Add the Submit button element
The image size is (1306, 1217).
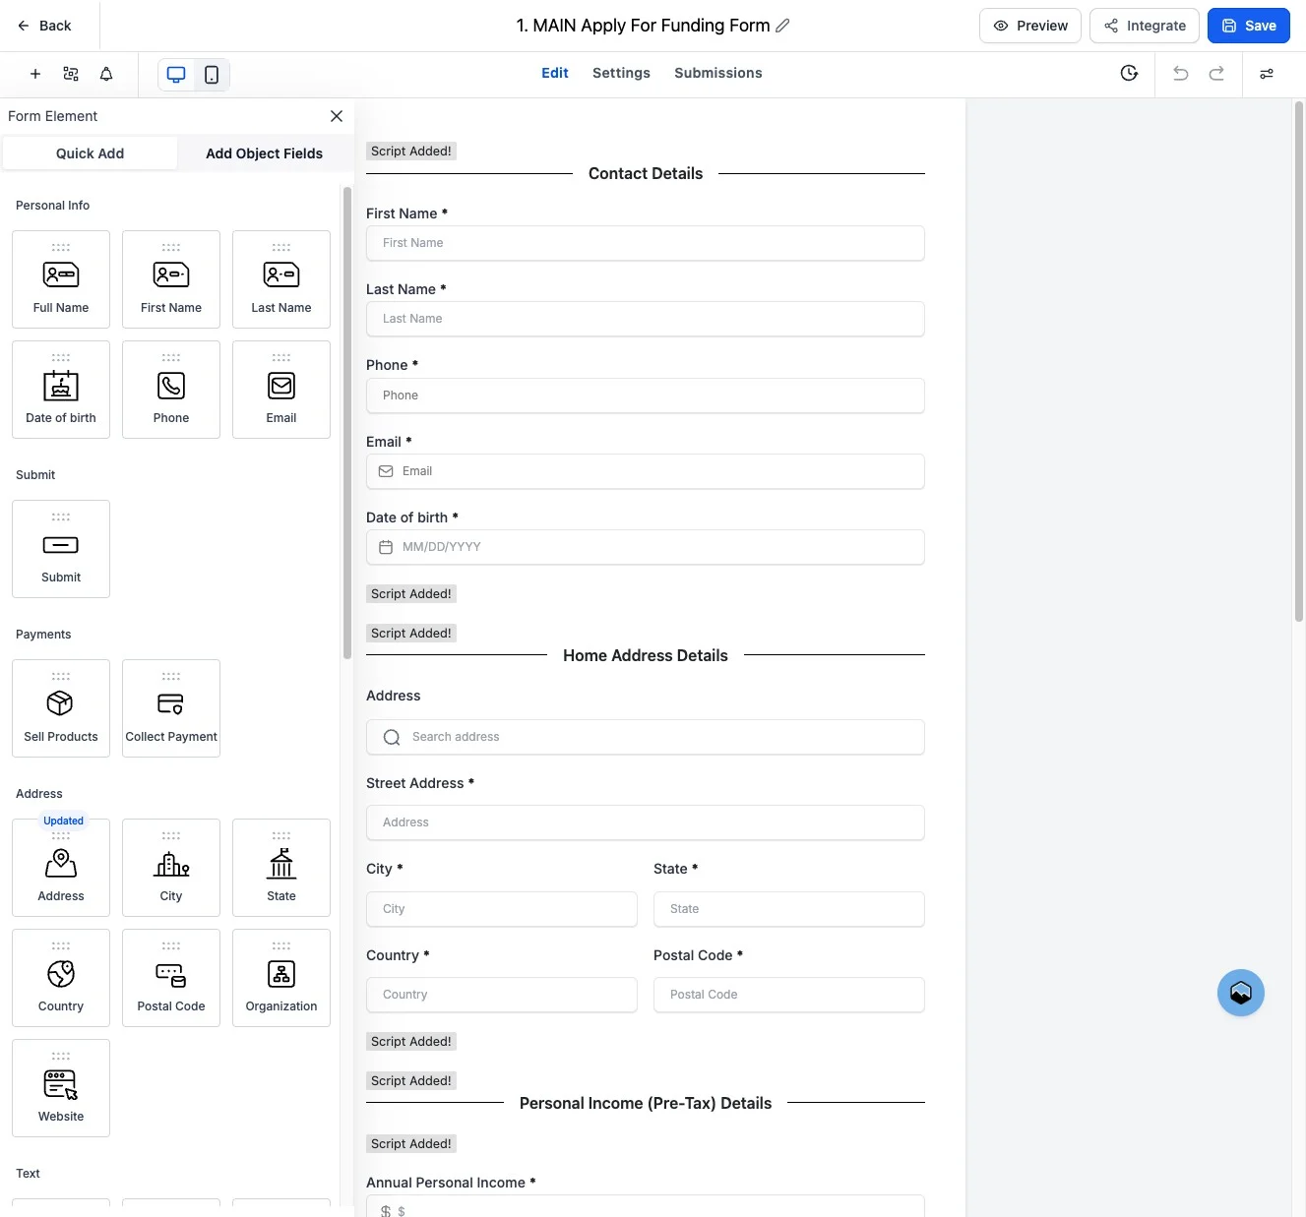point(61,549)
